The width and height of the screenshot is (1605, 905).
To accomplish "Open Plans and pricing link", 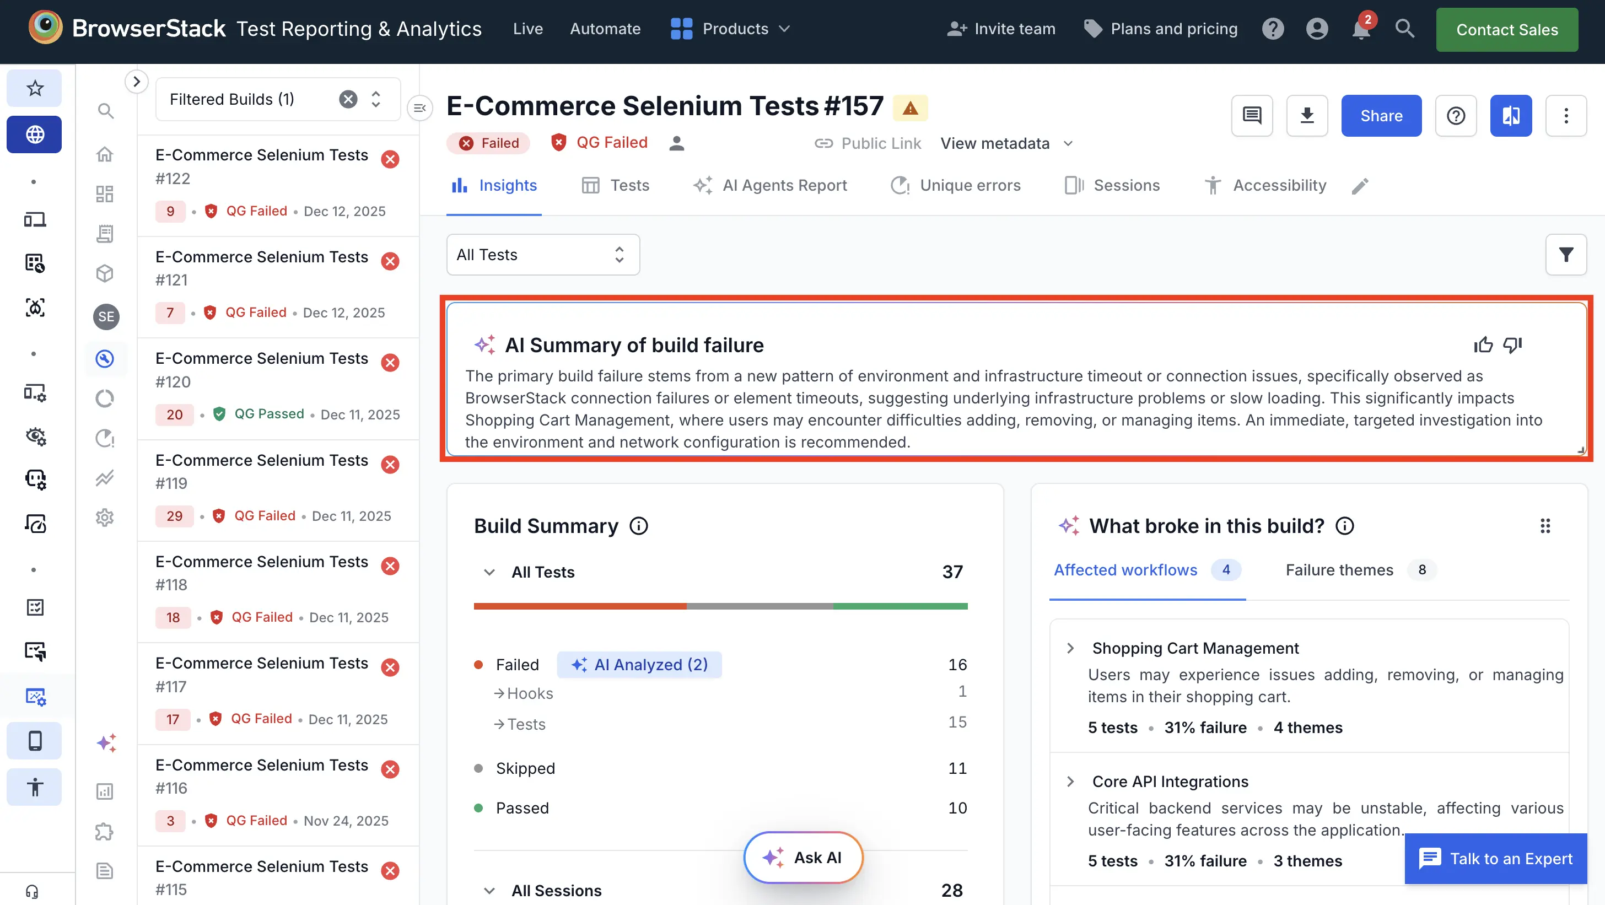I will pos(1161,29).
